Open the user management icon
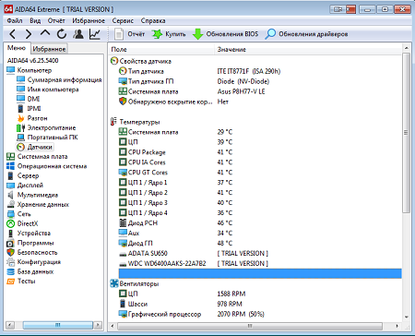This screenshot has height=336, width=415. click(x=78, y=34)
